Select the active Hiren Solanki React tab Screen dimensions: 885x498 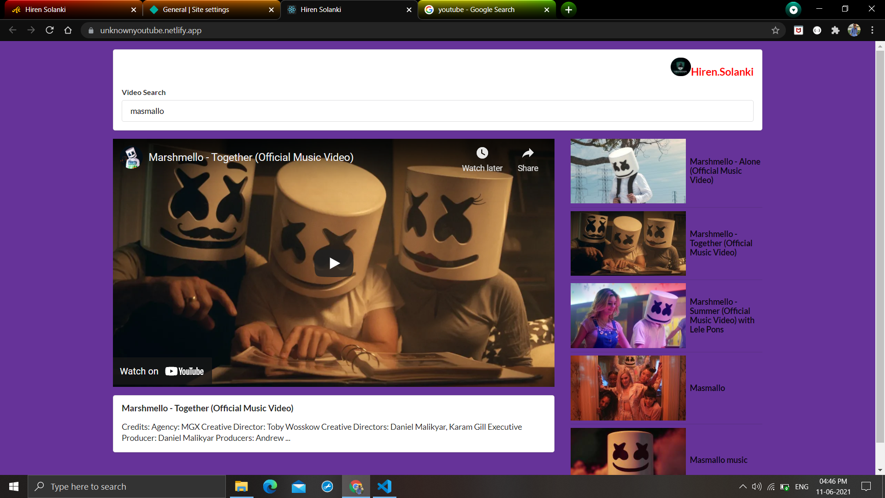(x=349, y=10)
